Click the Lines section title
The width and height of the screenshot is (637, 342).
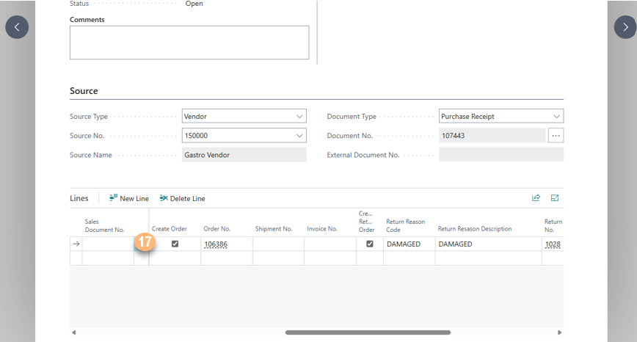point(79,198)
